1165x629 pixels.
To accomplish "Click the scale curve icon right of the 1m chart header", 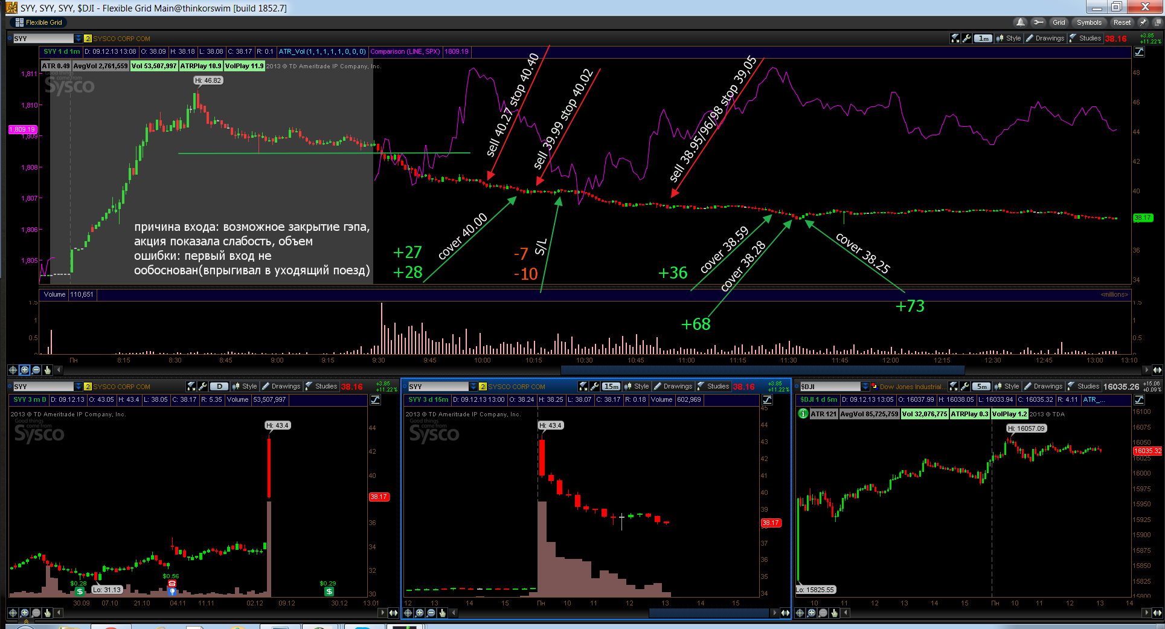I will click(1139, 51).
